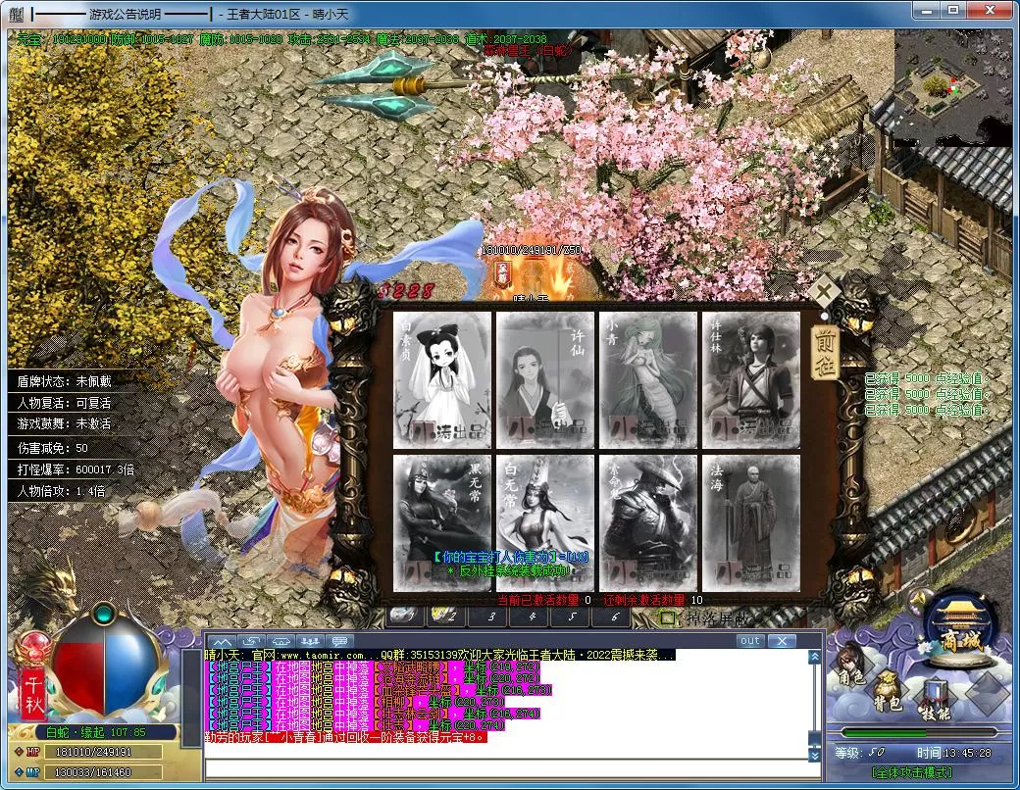This screenshot has width=1020, height=790.
Task: Click the MP diamond icon
Action: [20, 772]
